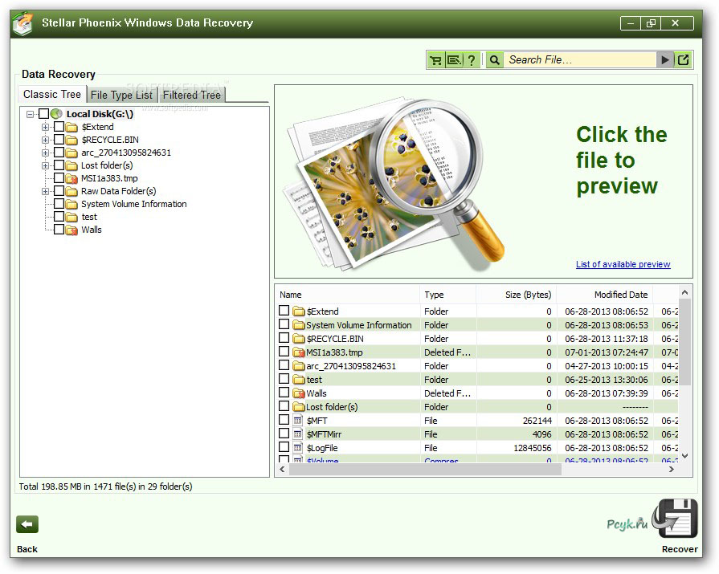The height and width of the screenshot is (574, 719).
Task: Expand the $RECYCLE.BIN tree node
Action: point(46,140)
